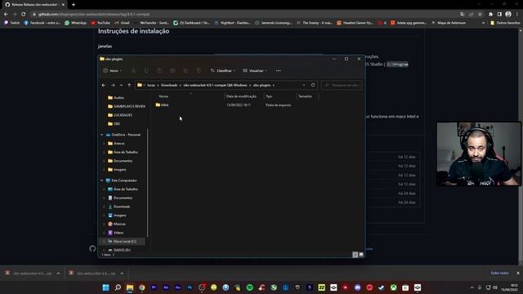The width and height of the screenshot is (523, 294).
Task: Collapse the Este Computador tree node
Action: pos(102,180)
